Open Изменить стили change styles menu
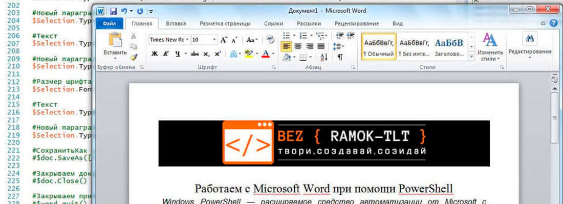The height and width of the screenshot is (204, 563). pyautogui.click(x=490, y=47)
